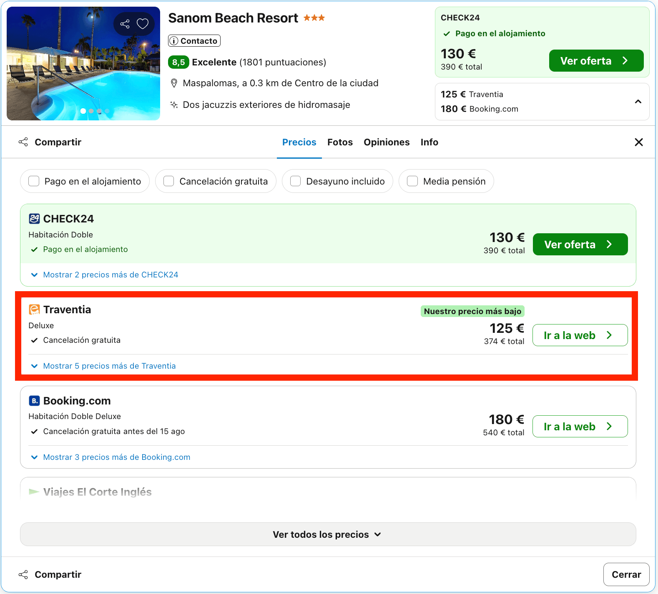Switch to the Precios tab

(x=299, y=142)
